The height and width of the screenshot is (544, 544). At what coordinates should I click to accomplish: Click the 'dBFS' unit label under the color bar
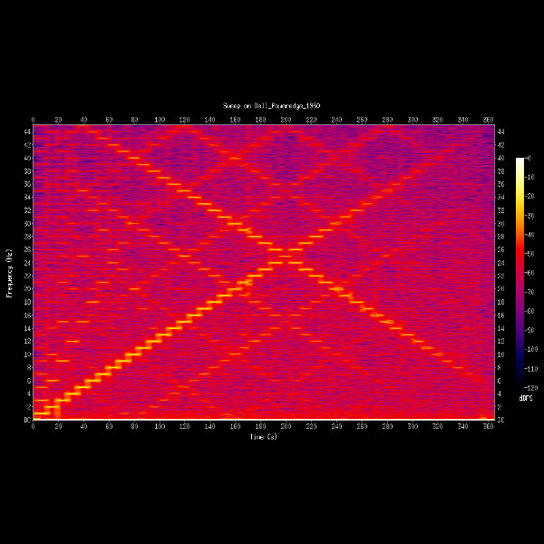pos(525,398)
